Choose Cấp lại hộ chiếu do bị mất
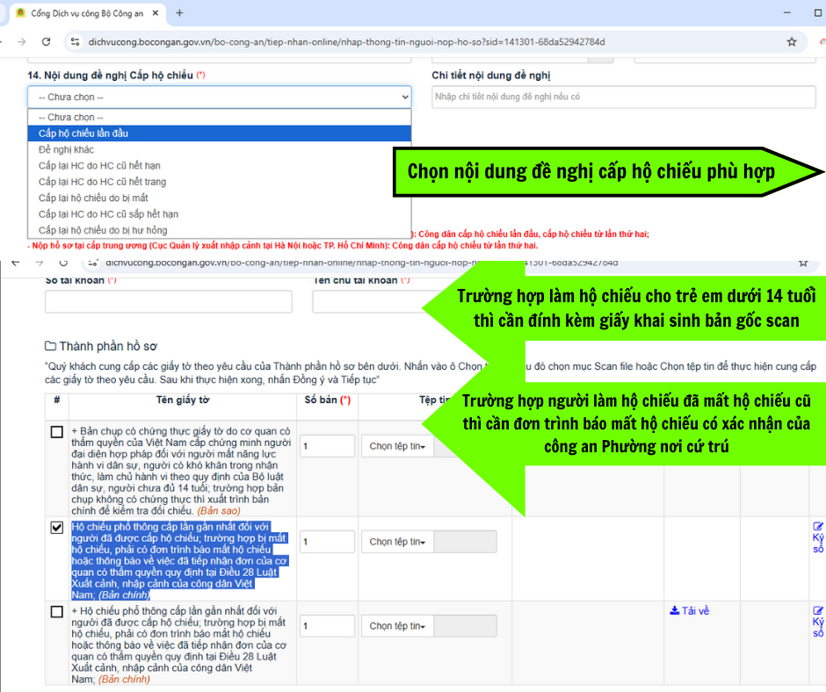 219,198
